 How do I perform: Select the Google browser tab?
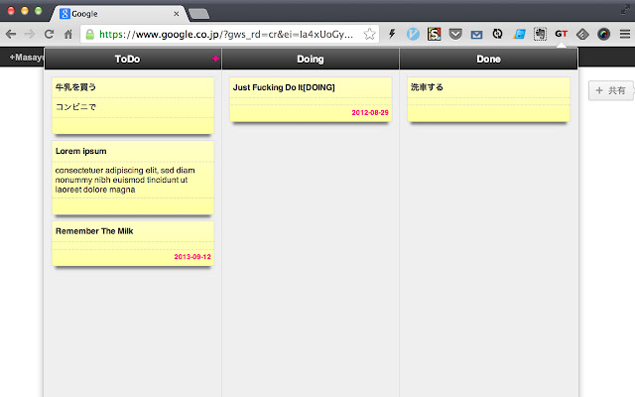119,14
